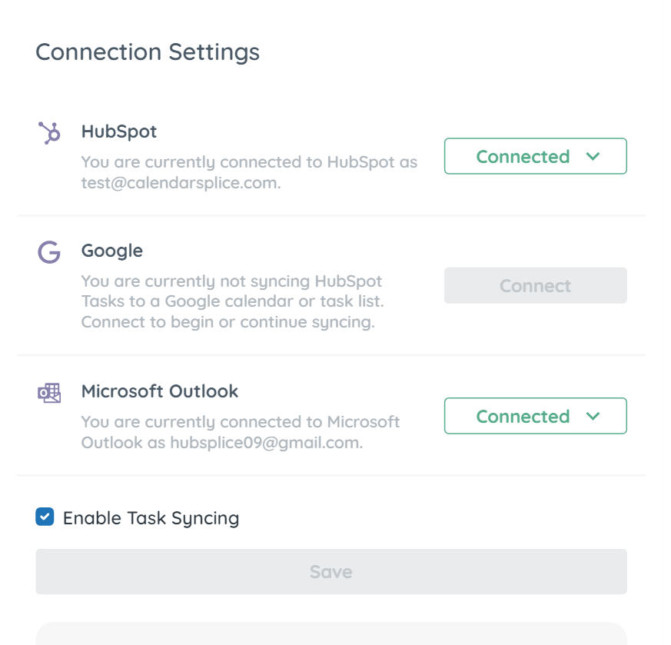Select the Microsoft Outlook section title
The width and height of the screenshot is (671, 645).
(160, 391)
